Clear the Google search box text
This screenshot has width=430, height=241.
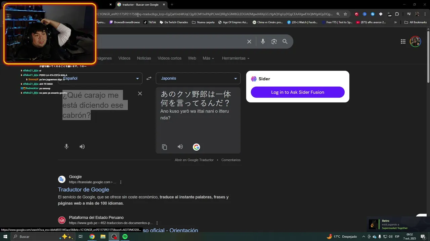[249, 42]
